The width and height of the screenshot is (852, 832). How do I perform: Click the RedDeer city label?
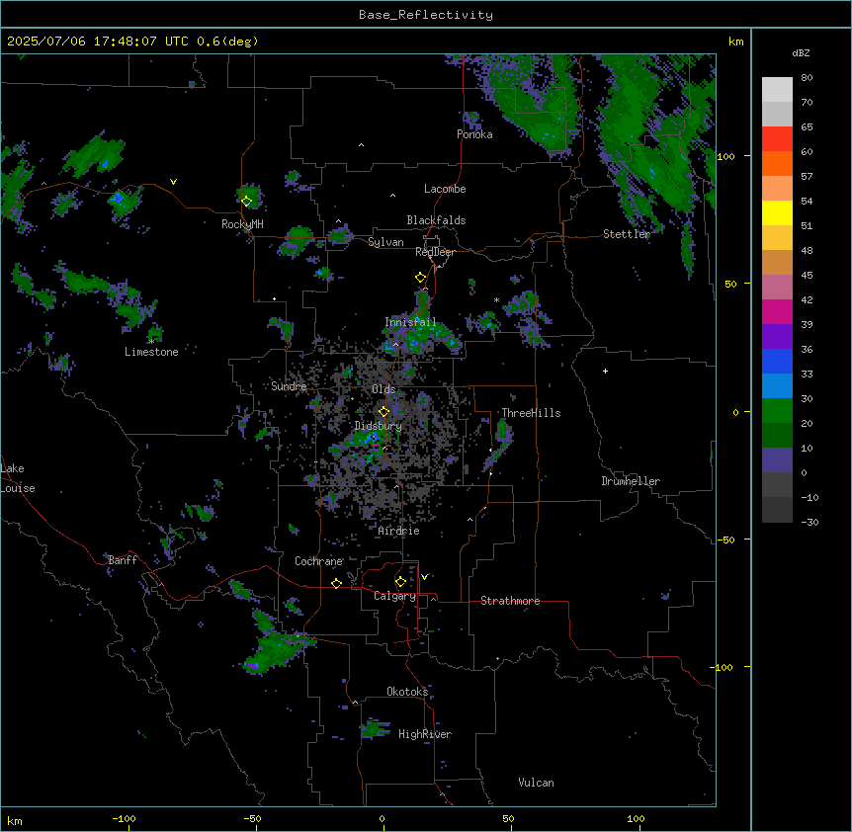point(435,252)
